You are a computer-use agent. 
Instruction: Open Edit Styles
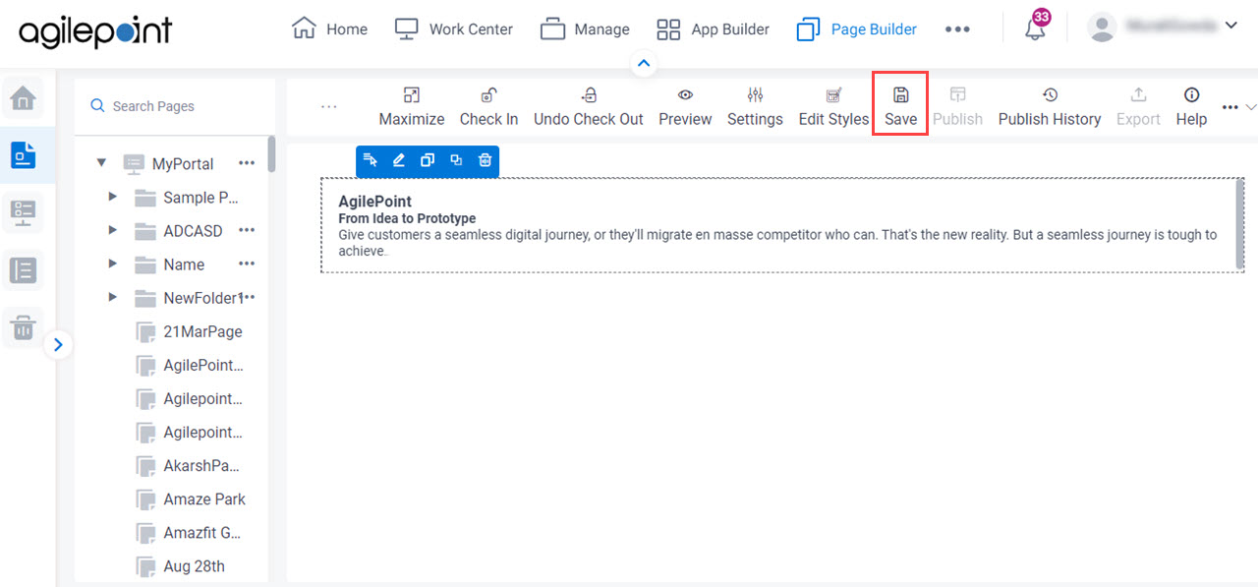coord(833,107)
